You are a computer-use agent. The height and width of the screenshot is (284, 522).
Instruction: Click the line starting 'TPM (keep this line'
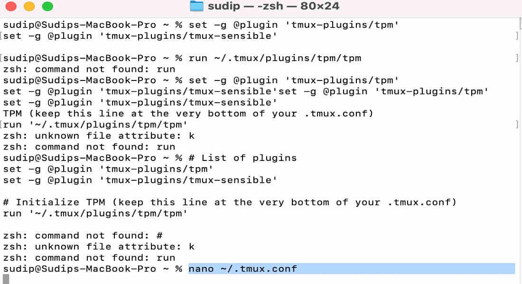[x=188, y=114]
